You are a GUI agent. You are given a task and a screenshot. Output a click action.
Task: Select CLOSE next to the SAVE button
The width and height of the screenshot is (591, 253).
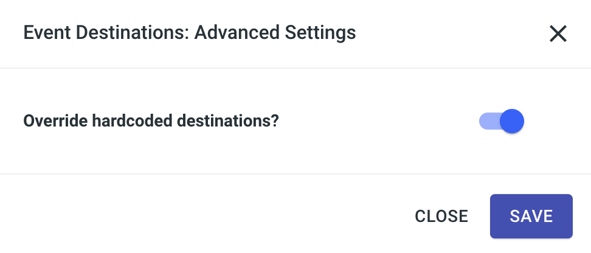441,216
